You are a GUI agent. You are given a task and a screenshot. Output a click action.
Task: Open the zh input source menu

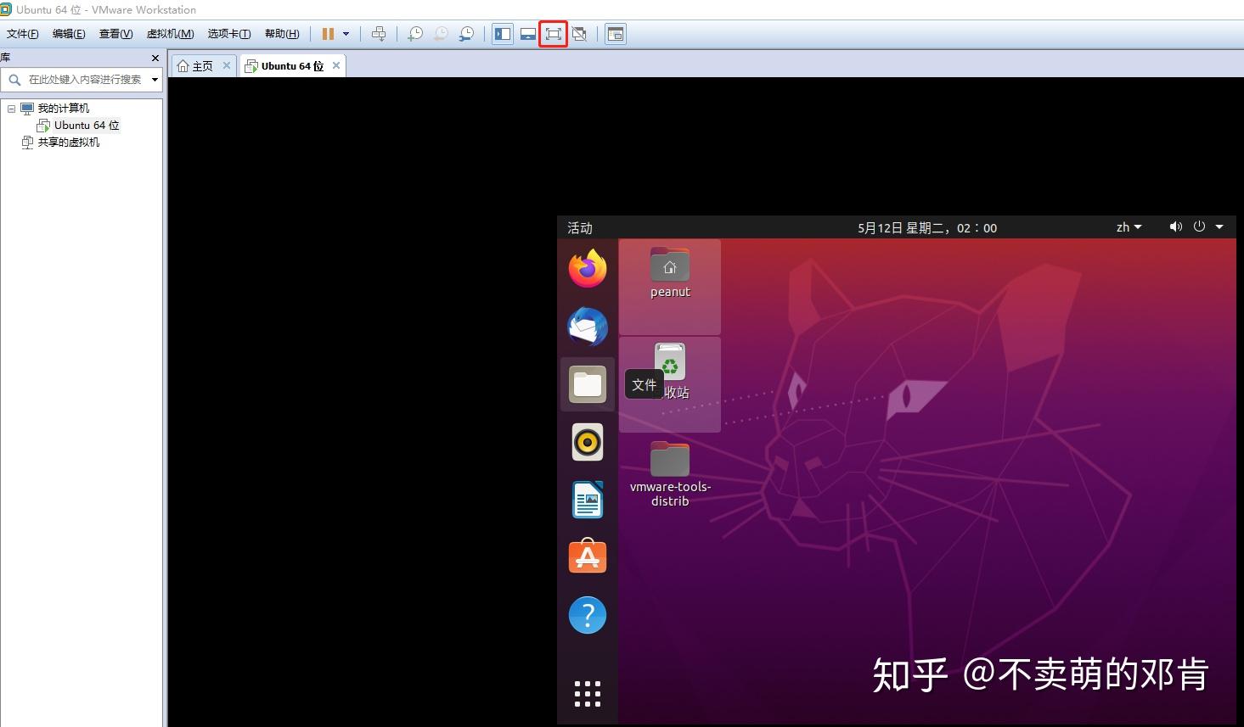1129,227
